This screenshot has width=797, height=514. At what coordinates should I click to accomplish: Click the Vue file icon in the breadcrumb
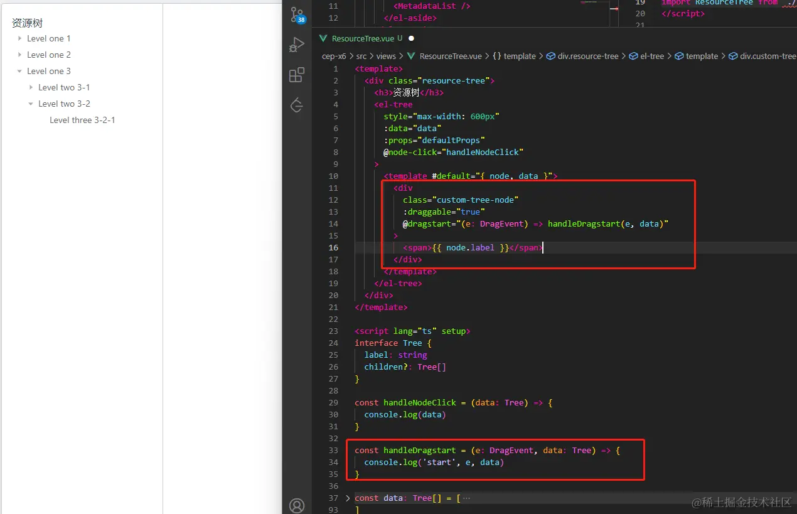(412, 56)
